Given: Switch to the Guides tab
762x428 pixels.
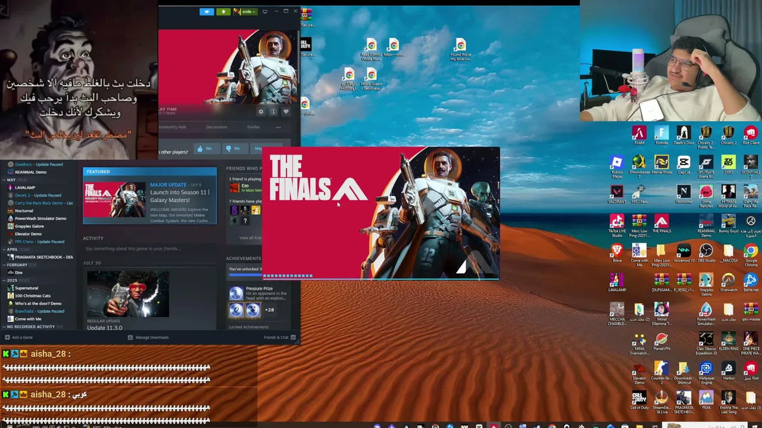Looking at the screenshot, I should pos(254,127).
